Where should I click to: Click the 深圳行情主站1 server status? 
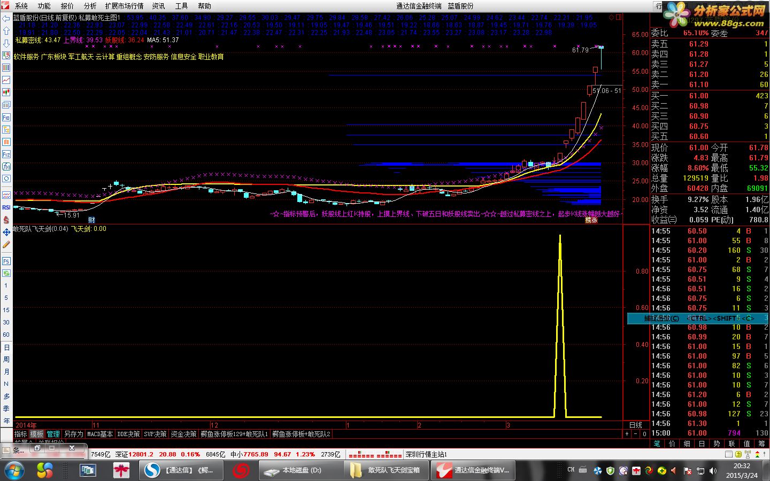click(x=426, y=454)
